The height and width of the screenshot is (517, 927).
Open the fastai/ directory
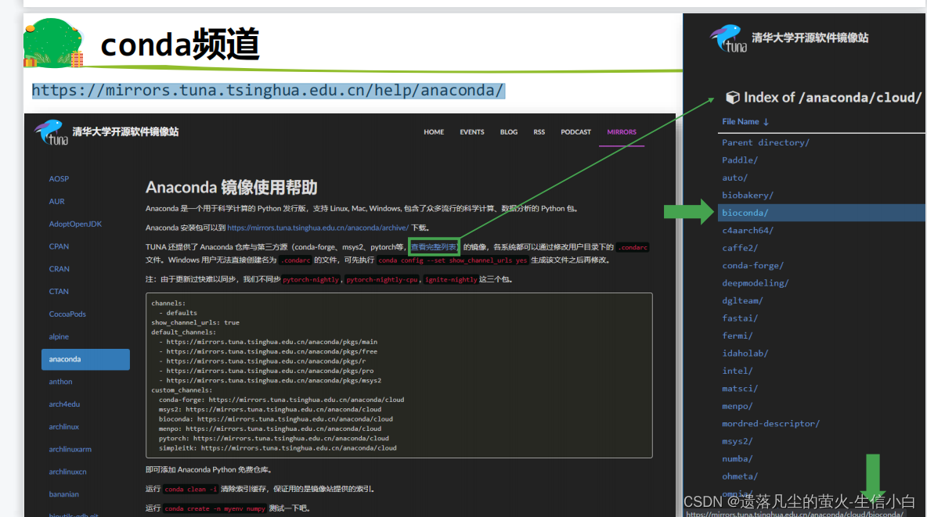coord(740,318)
